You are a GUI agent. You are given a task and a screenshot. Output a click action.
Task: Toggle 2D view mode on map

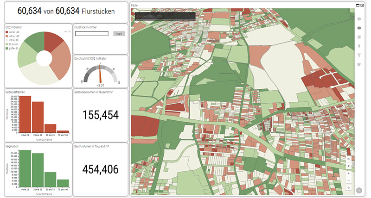(349, 159)
